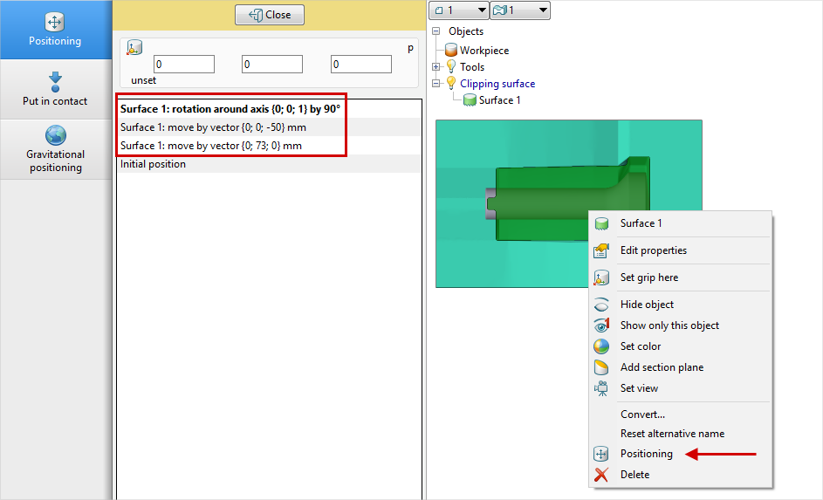Choose Hide object in context menu
The image size is (823, 500).
[647, 305]
